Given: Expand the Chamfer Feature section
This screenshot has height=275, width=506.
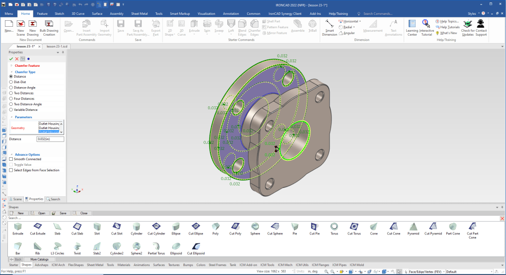Looking at the screenshot, I should coord(11,65).
